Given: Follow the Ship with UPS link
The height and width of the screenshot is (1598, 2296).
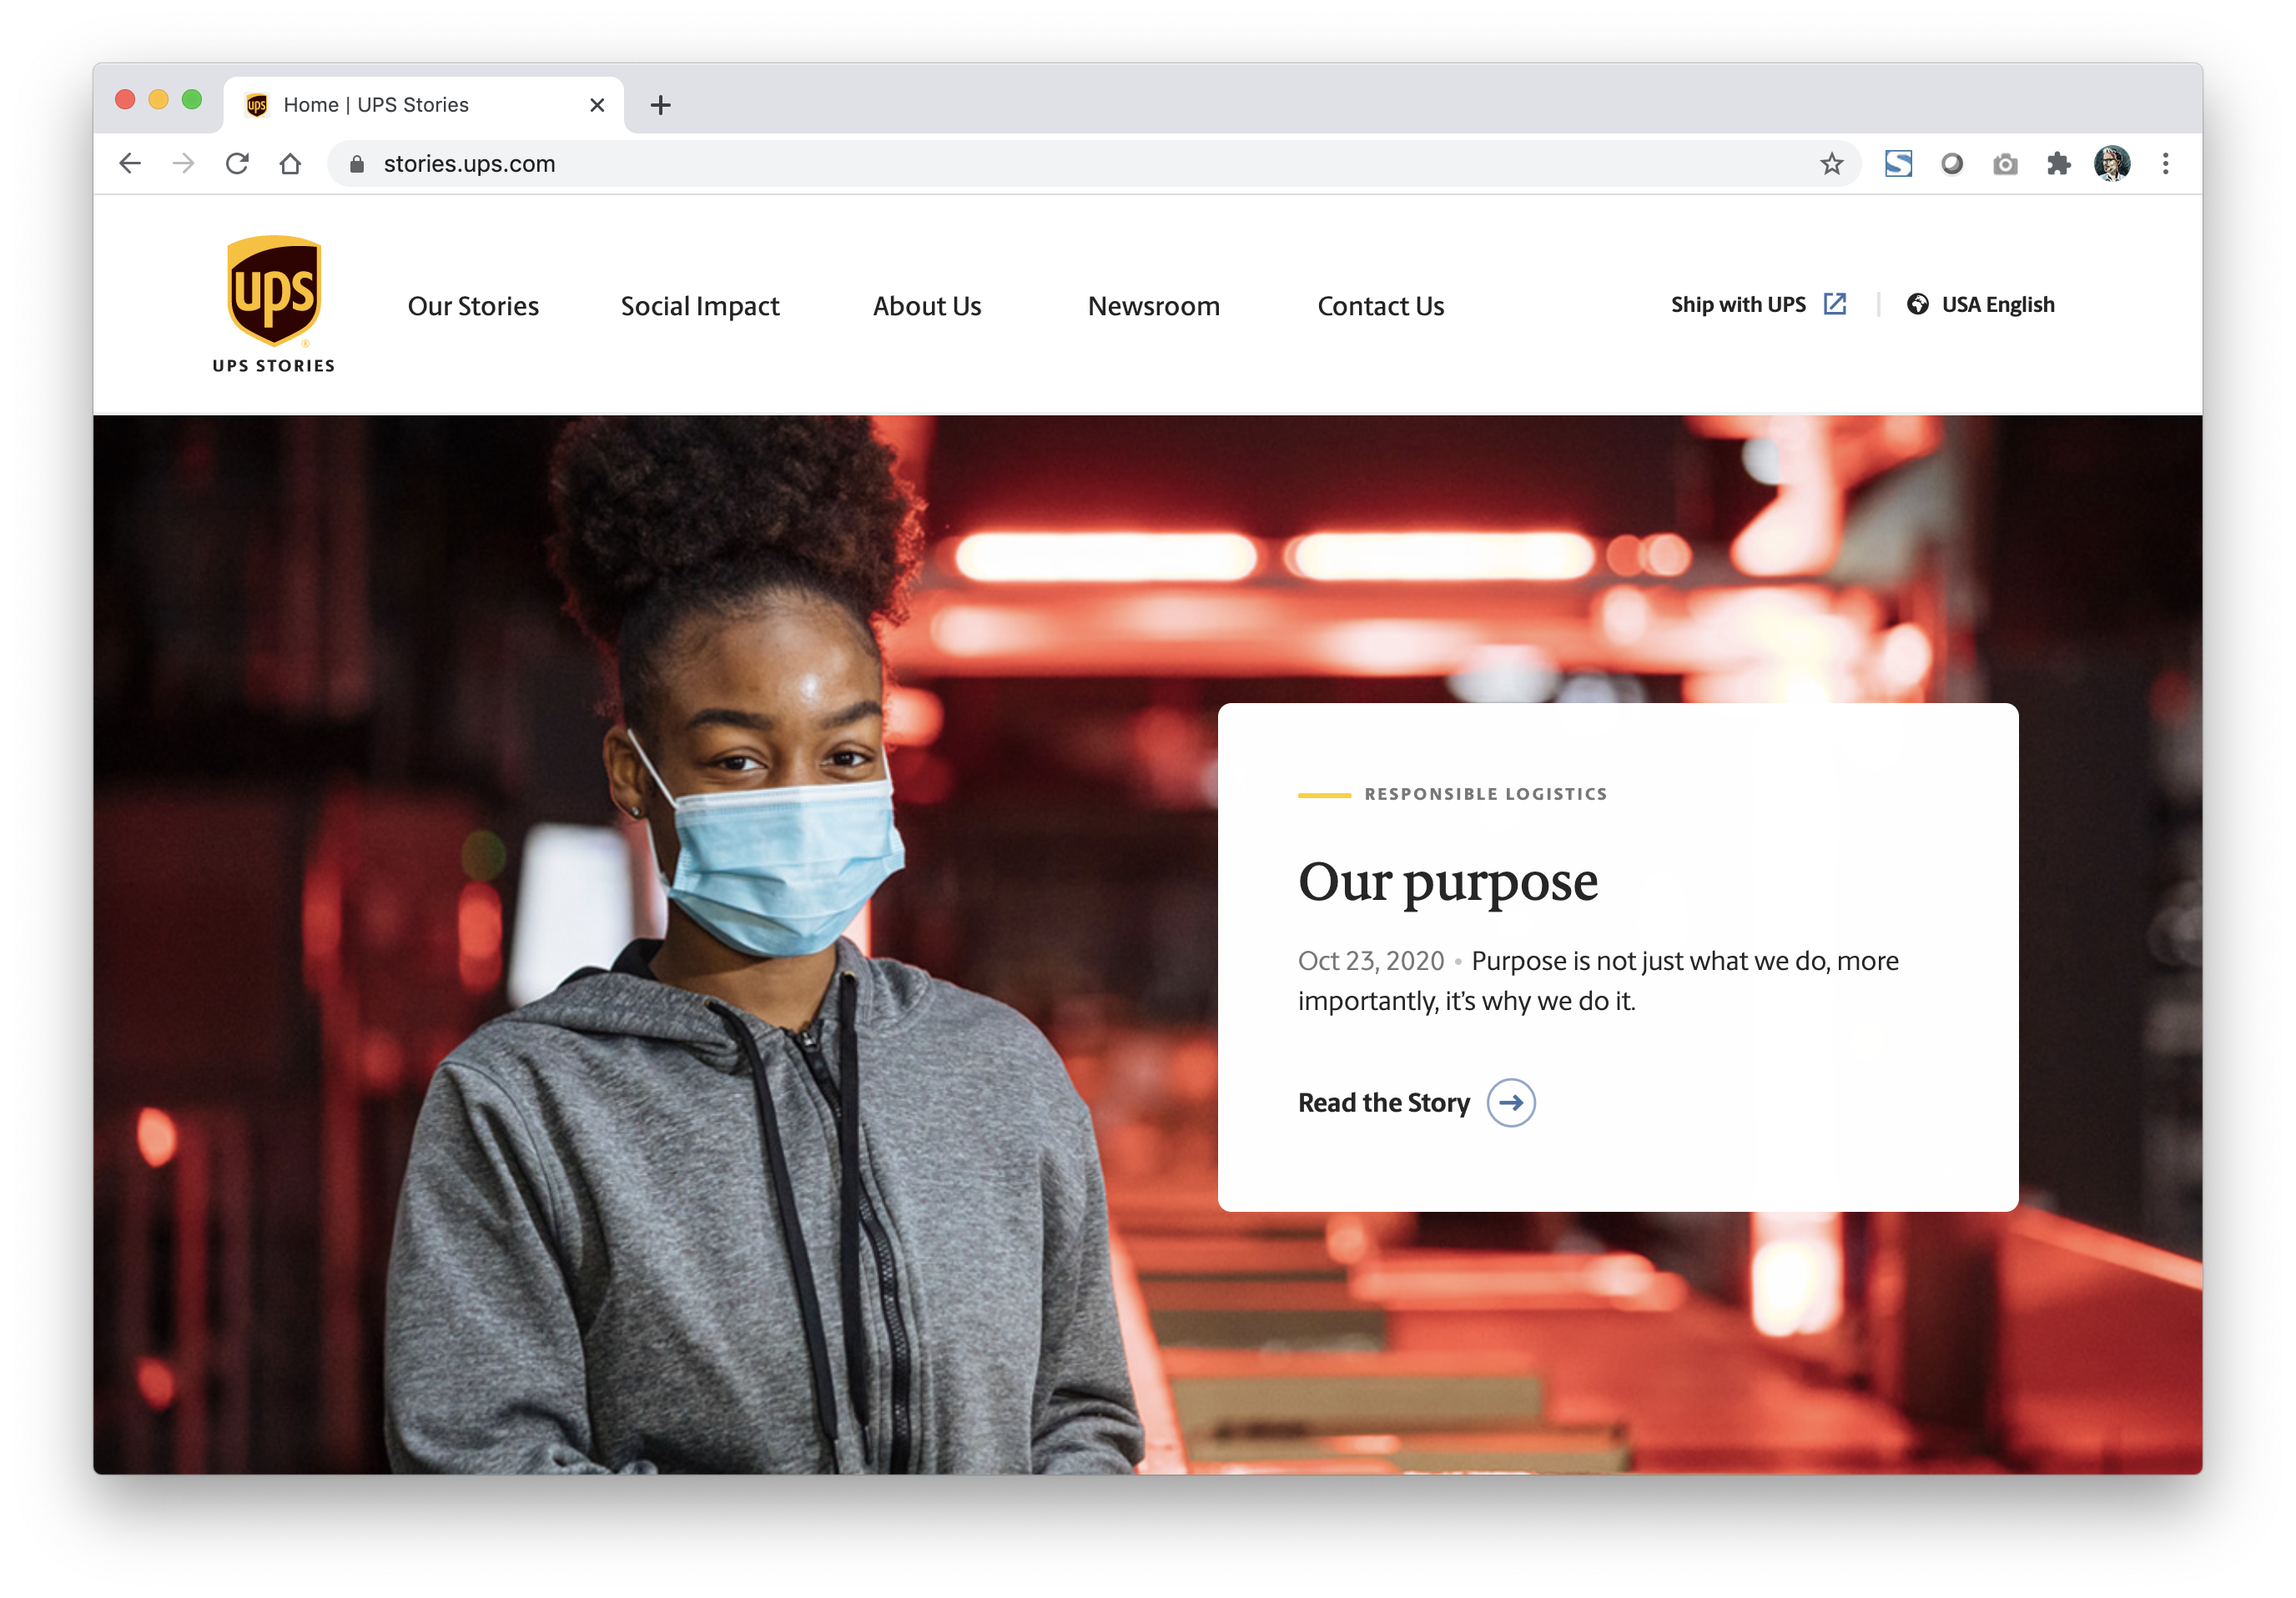Looking at the screenshot, I should (x=1738, y=304).
